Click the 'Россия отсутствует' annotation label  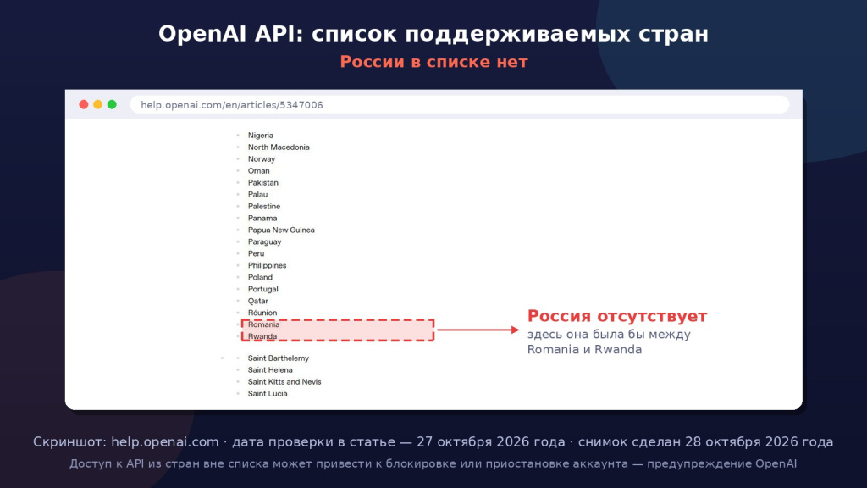coord(617,316)
